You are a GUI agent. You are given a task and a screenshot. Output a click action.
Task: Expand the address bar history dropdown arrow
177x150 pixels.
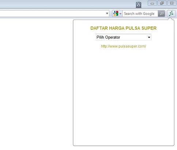107,14
